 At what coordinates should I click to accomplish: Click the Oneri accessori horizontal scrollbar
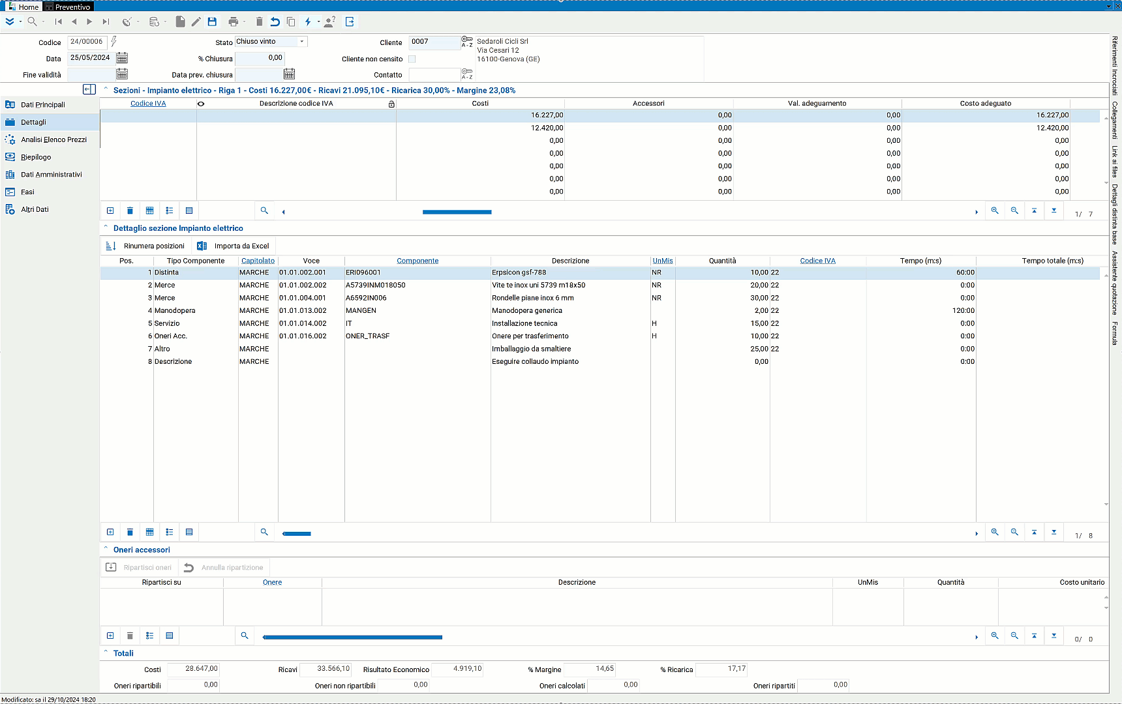click(x=352, y=637)
